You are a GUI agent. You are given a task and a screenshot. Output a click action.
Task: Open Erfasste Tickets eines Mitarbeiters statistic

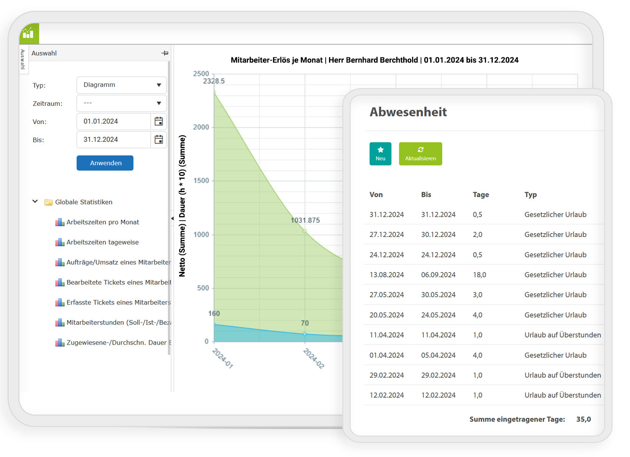click(119, 303)
